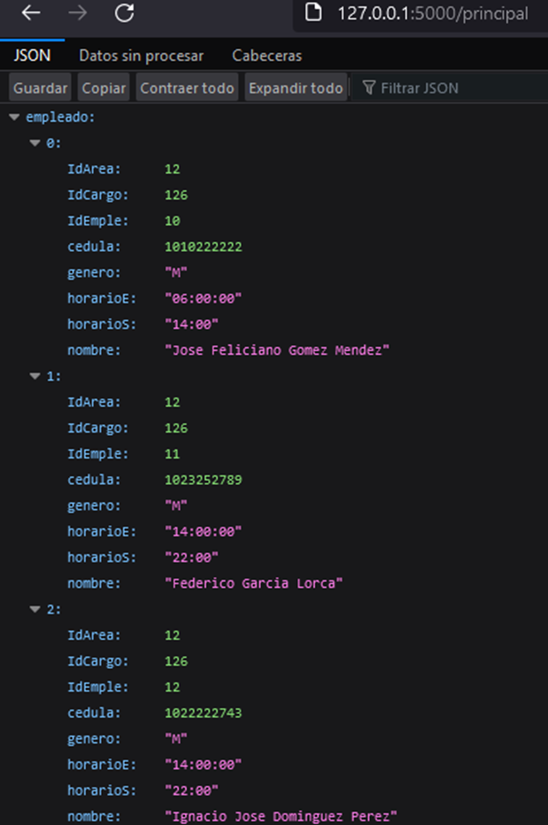Open the Cabeceras tab
Screen dimensions: 548x825
click(266, 56)
